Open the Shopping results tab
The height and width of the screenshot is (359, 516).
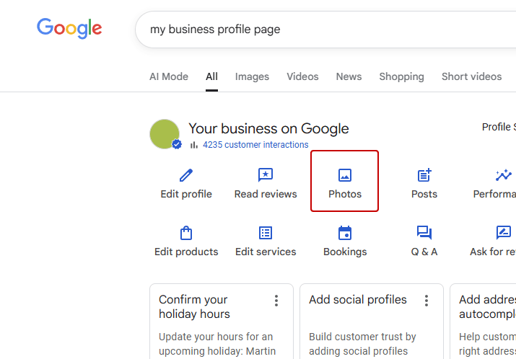401,76
